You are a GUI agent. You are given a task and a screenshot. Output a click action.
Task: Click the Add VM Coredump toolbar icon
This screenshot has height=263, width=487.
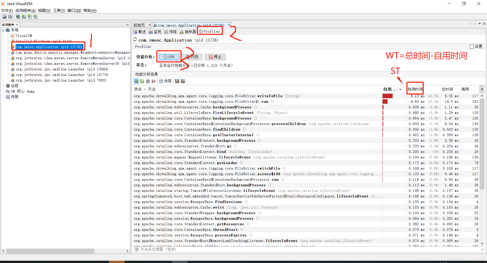coord(30,17)
